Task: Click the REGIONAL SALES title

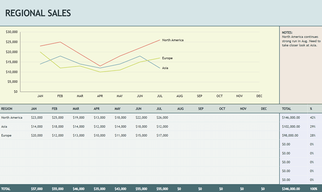Action: click(38, 13)
